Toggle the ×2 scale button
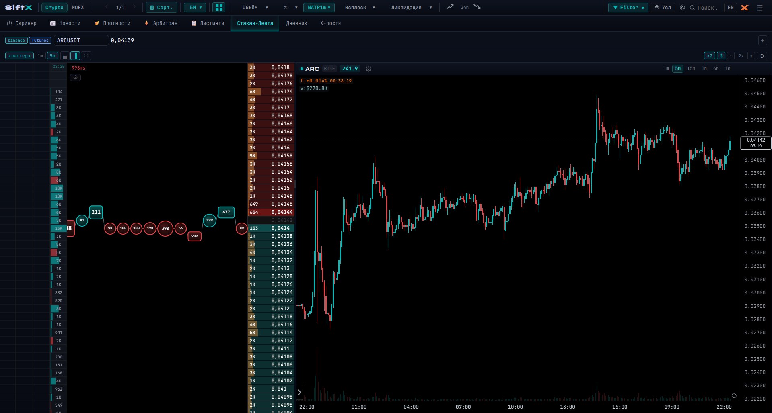This screenshot has height=413, width=772. [710, 56]
